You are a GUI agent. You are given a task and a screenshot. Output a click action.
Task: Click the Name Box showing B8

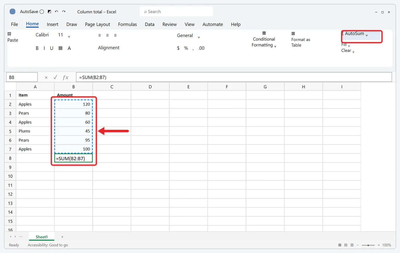22,77
